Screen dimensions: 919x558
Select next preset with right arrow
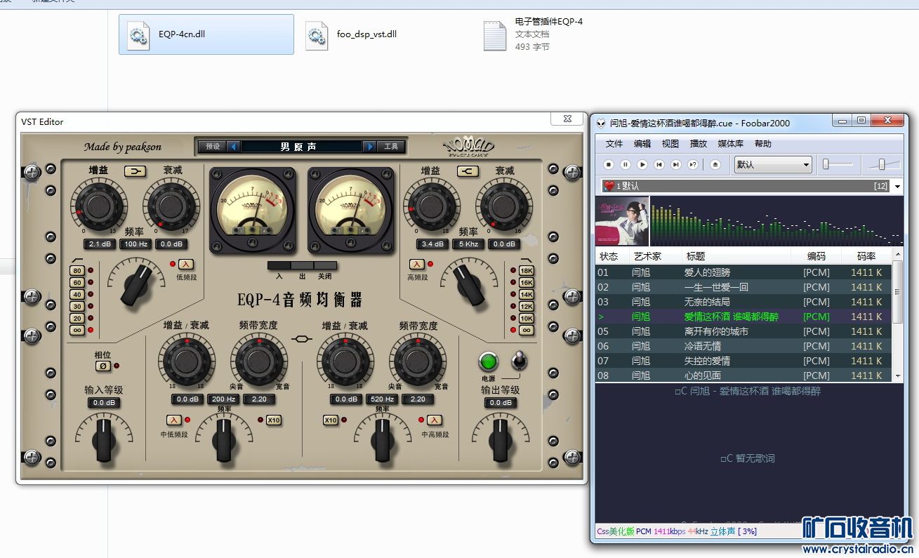(x=369, y=147)
